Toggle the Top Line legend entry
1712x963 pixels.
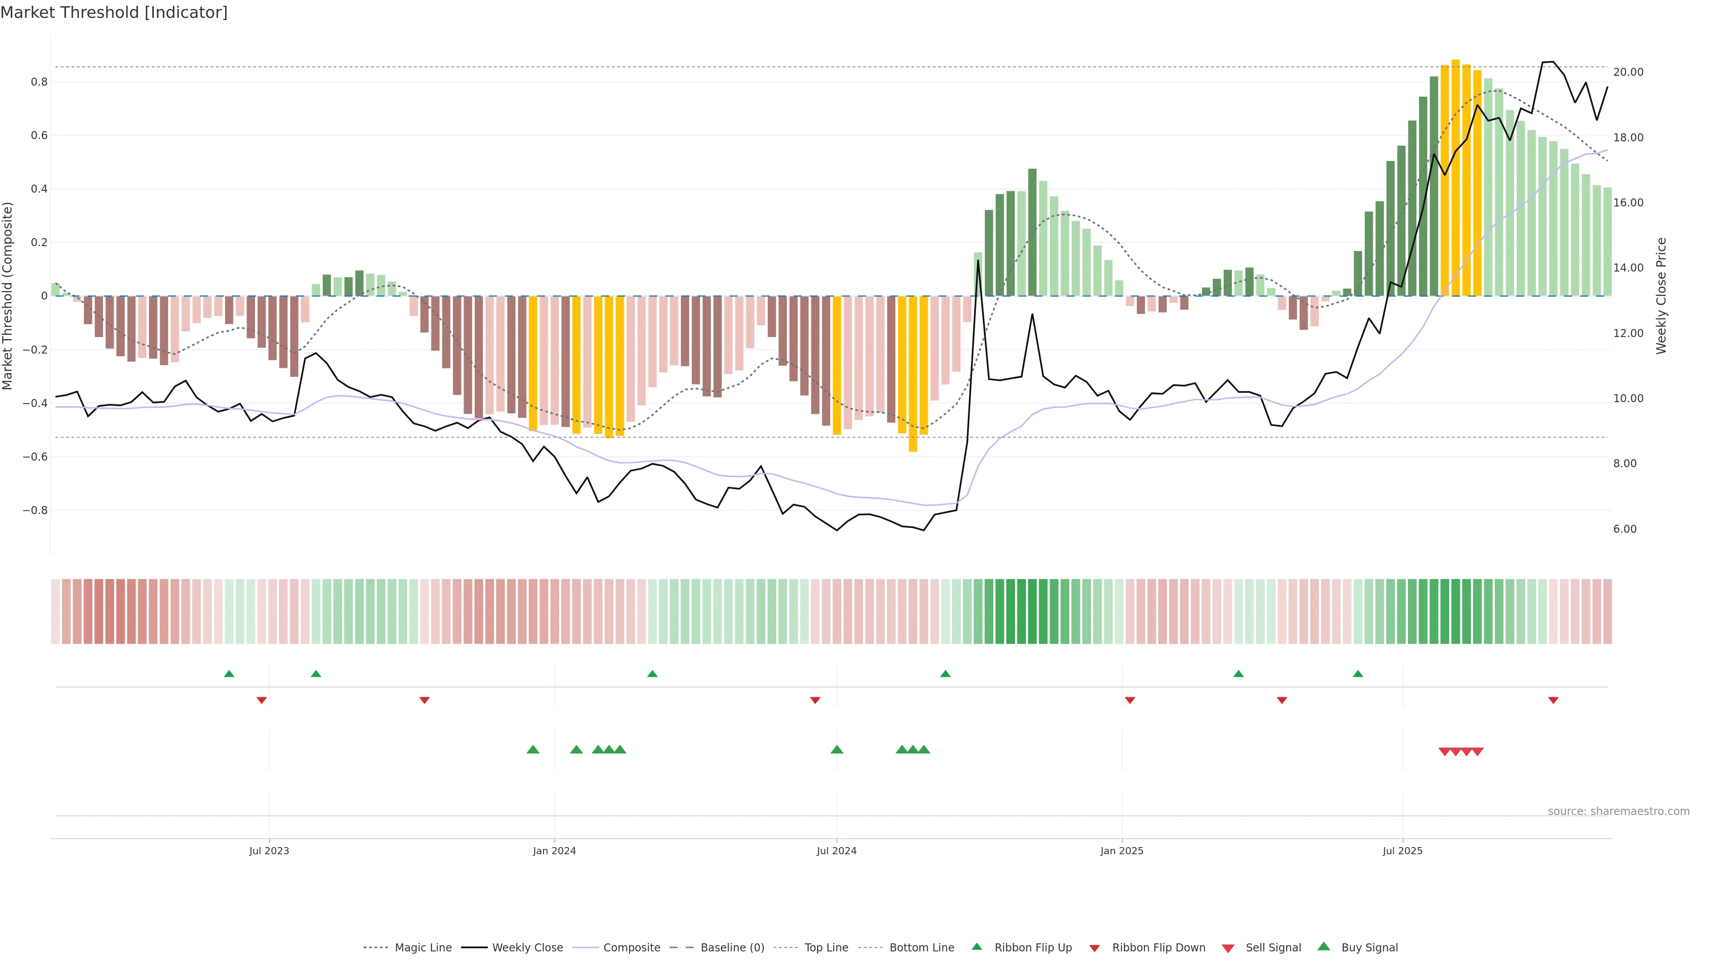pos(825,948)
